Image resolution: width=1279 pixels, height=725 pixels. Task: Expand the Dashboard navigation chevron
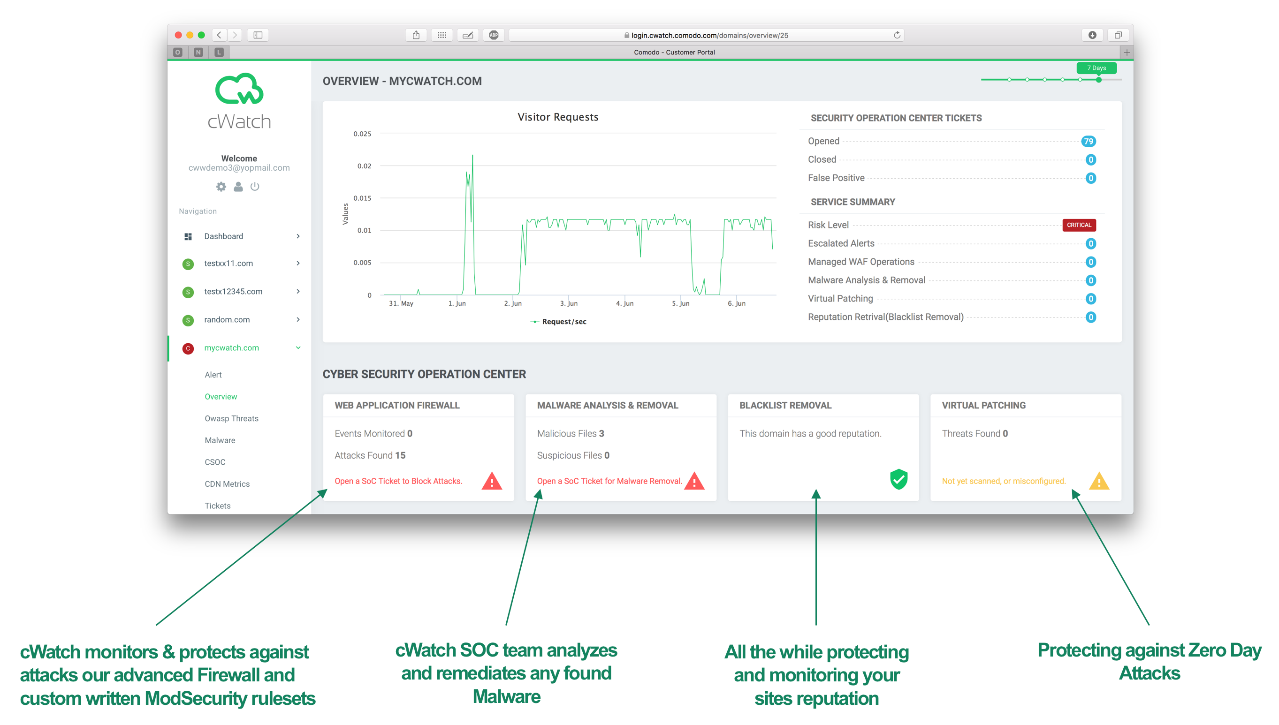(x=298, y=236)
